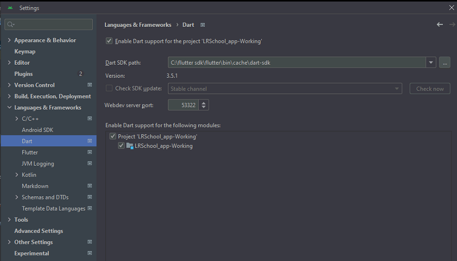Increase the Webdev server port with stepper
The width and height of the screenshot is (457, 261).
204,102
